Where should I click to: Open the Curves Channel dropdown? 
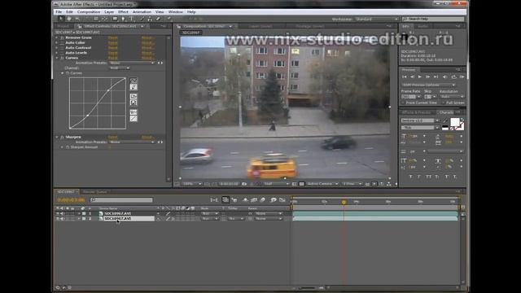pyautogui.click(x=120, y=68)
